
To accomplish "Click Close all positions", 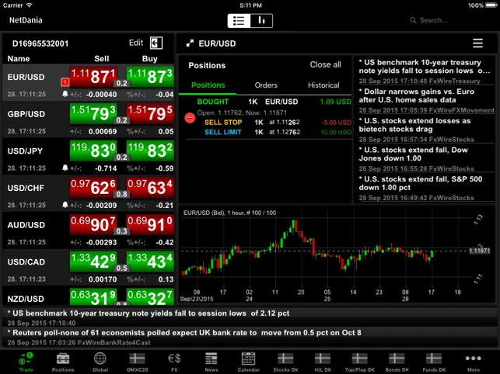I will click(x=325, y=64).
